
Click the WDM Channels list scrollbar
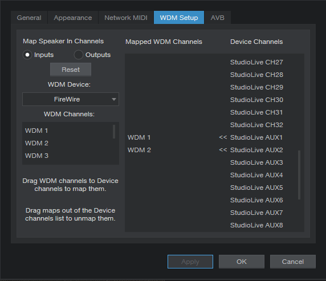tap(114, 132)
